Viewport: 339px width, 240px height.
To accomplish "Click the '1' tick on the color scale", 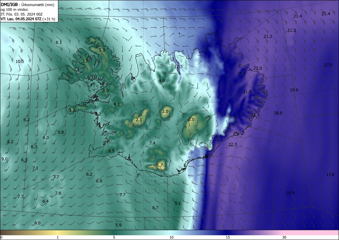I will pyautogui.click(x=58, y=238).
